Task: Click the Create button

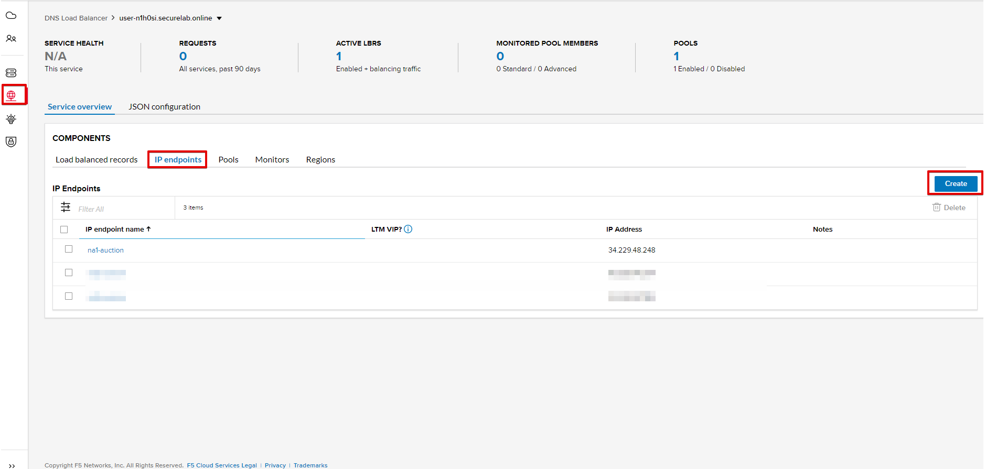Action: (956, 183)
